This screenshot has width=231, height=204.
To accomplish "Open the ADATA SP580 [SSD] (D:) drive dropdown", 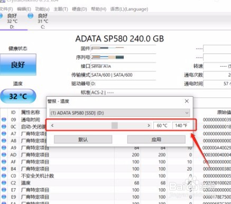I will point(119,113).
